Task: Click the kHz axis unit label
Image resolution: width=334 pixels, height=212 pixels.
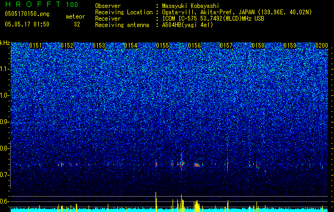Action: (x=5, y=43)
